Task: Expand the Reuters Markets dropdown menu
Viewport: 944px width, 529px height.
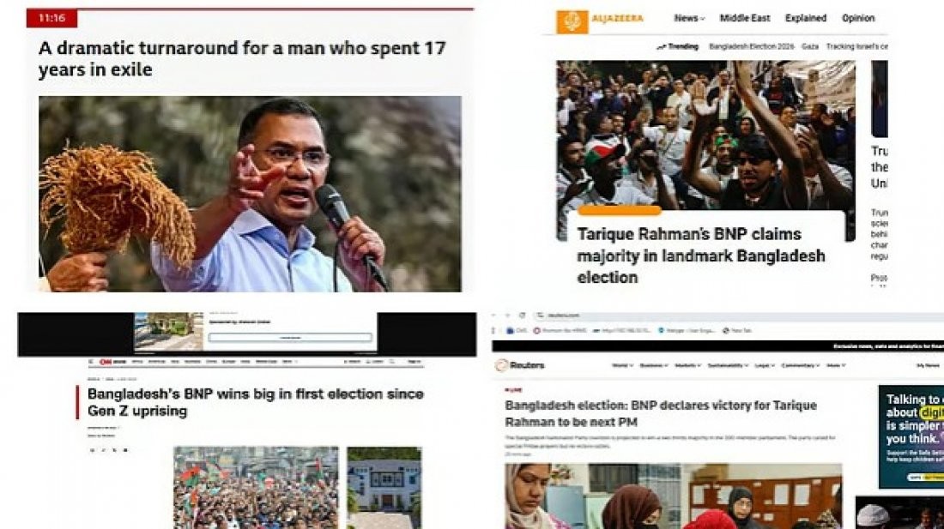Action: tap(687, 365)
